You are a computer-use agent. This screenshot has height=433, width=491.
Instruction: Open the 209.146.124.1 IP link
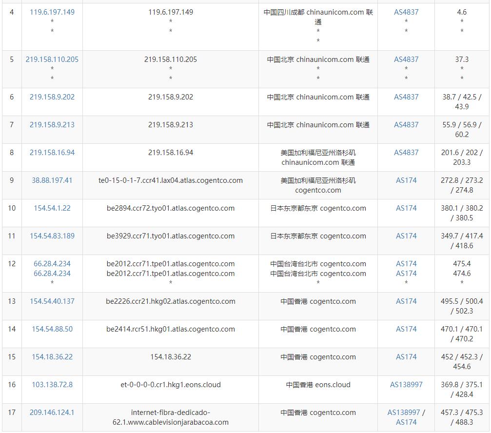point(52,413)
